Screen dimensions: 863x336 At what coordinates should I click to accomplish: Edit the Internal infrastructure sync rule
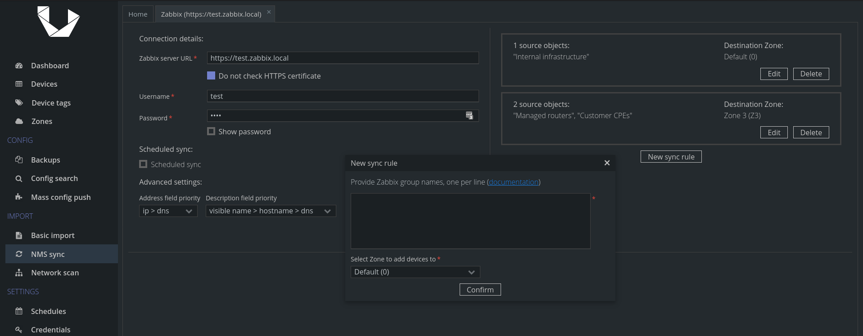click(774, 74)
